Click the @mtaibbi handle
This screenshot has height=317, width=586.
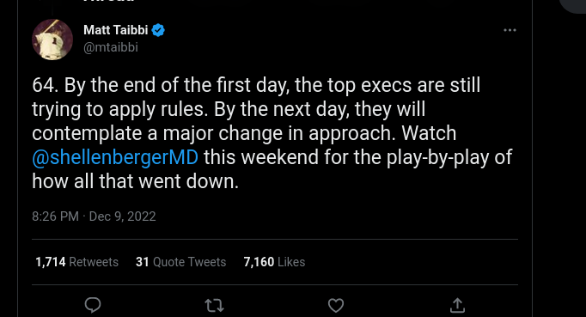111,47
